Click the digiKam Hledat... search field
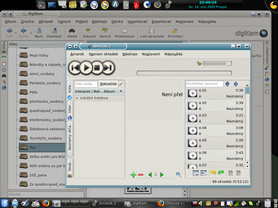 pos(46,194)
